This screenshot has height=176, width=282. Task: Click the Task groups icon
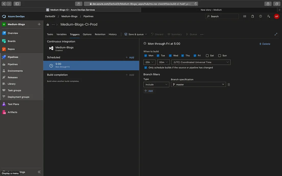tap(4, 90)
